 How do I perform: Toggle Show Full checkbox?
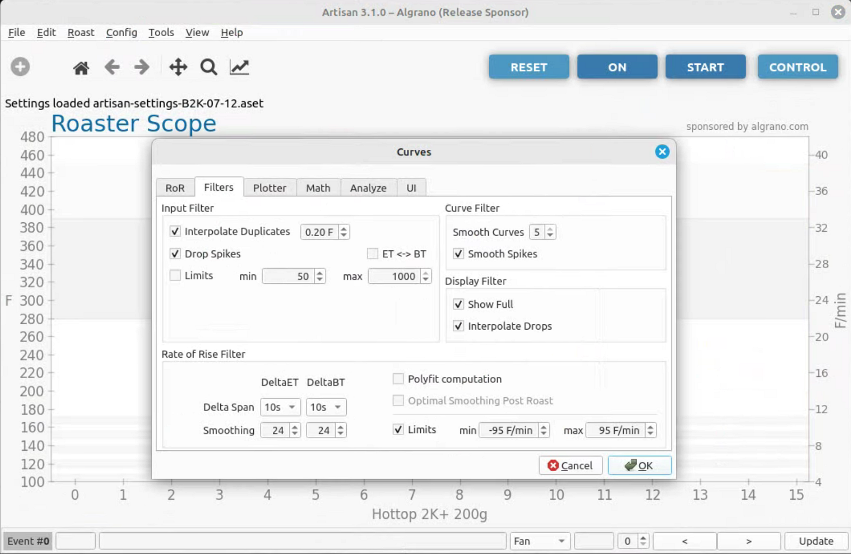458,304
